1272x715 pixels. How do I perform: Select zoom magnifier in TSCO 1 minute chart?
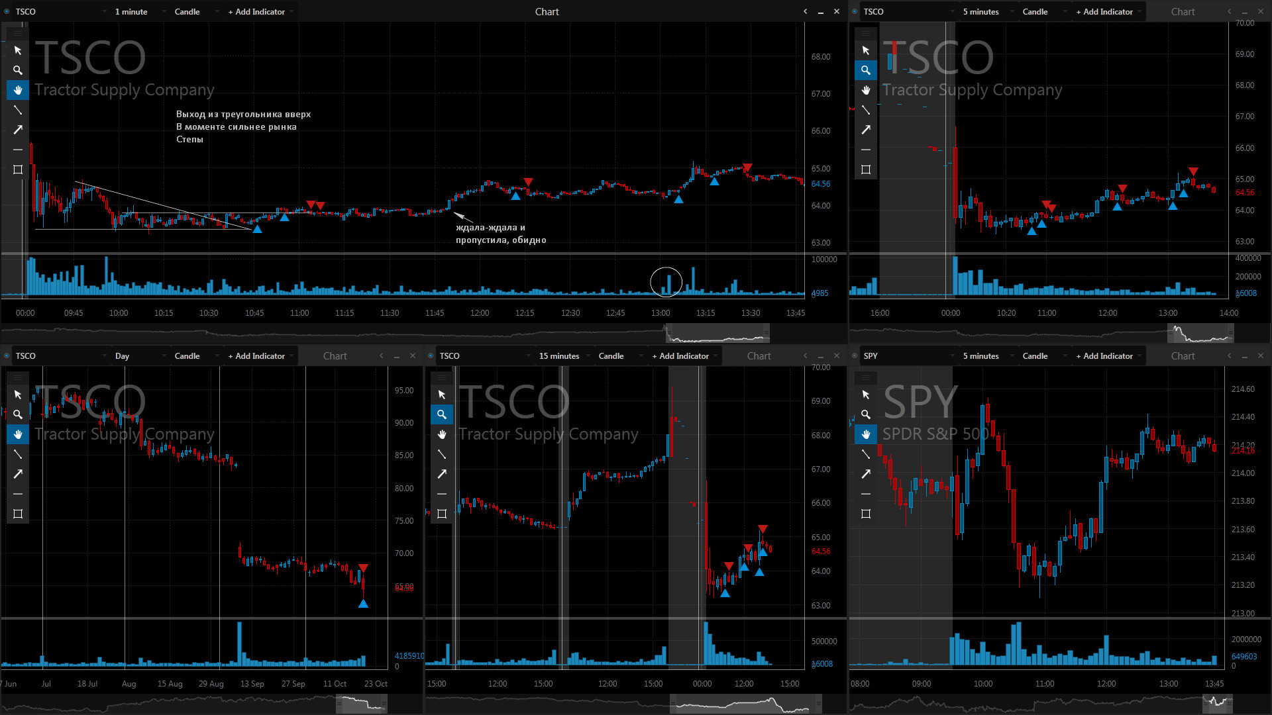18,70
